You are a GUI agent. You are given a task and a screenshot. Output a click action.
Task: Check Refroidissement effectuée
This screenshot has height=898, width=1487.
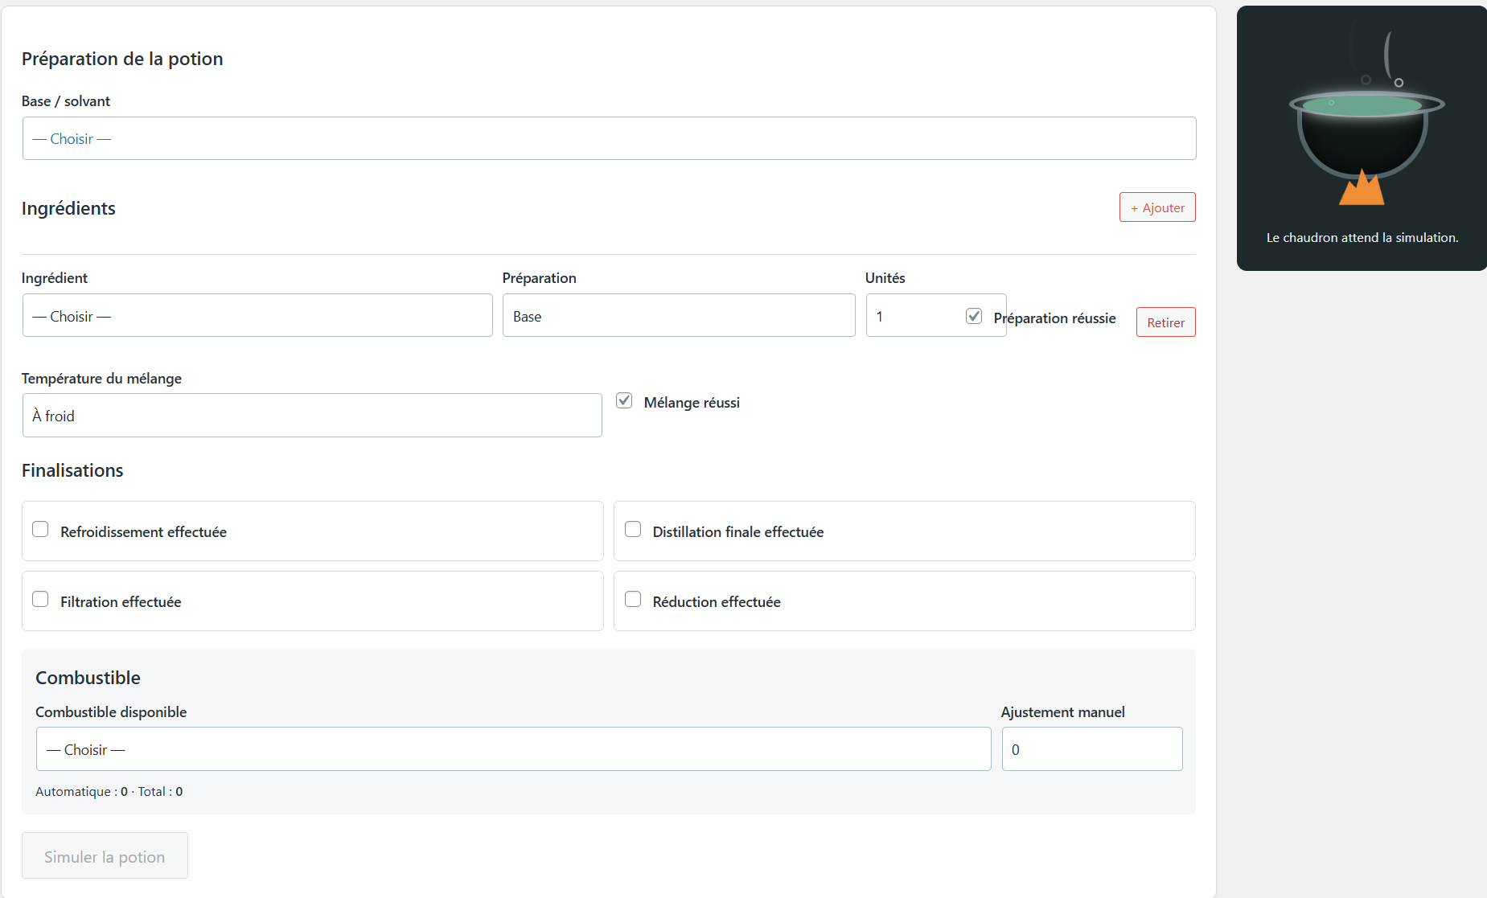40,529
